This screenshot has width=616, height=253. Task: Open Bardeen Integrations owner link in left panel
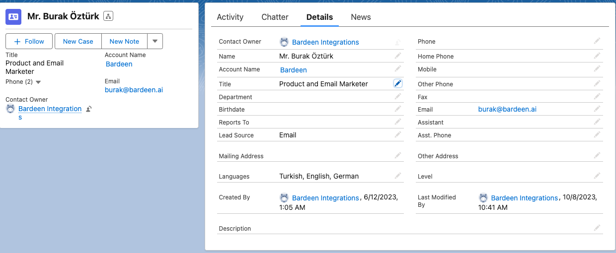coord(50,113)
